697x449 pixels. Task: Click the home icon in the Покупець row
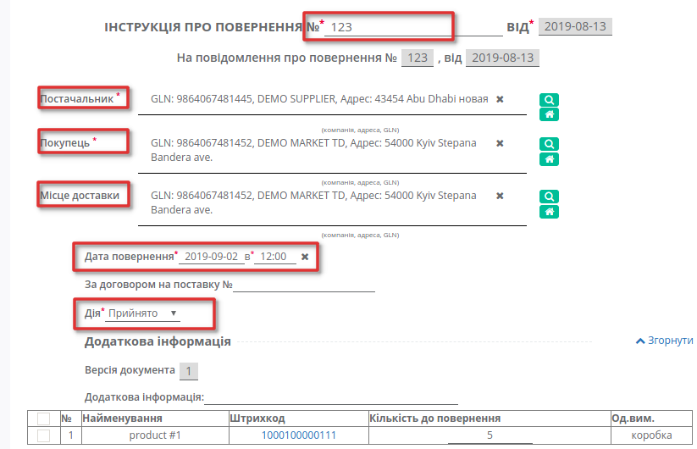coord(549,159)
